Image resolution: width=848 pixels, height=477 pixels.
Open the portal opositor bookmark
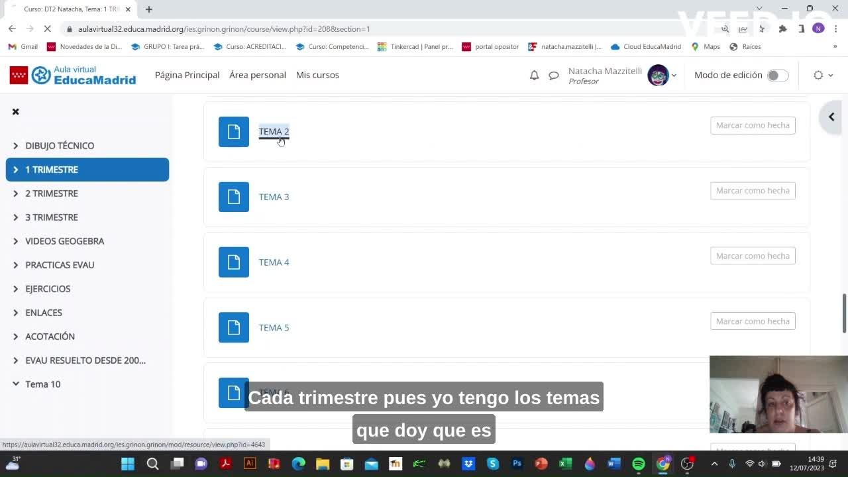coord(491,47)
